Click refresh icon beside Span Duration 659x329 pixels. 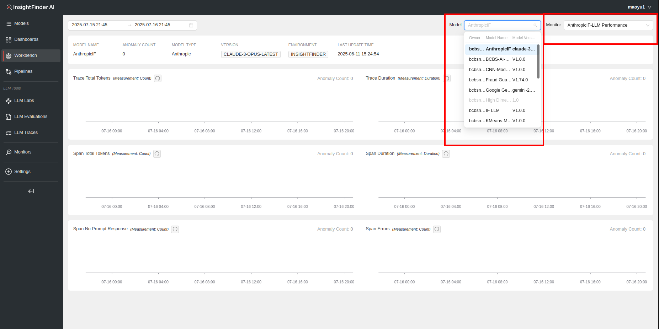click(446, 154)
